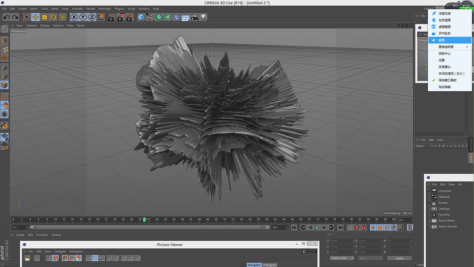The width and height of the screenshot is (474, 267).
Task: Click the Undo arrow icon
Action: 6,17
